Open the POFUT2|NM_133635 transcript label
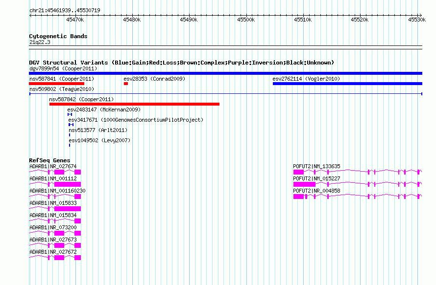 coord(316,166)
